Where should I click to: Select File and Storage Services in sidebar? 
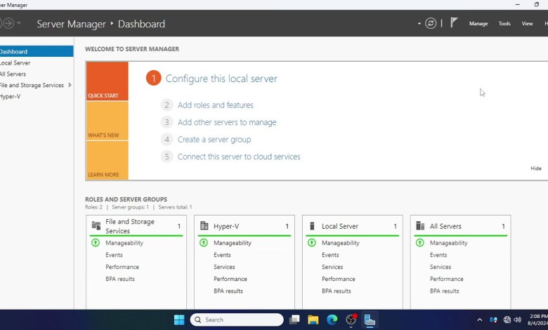32,85
